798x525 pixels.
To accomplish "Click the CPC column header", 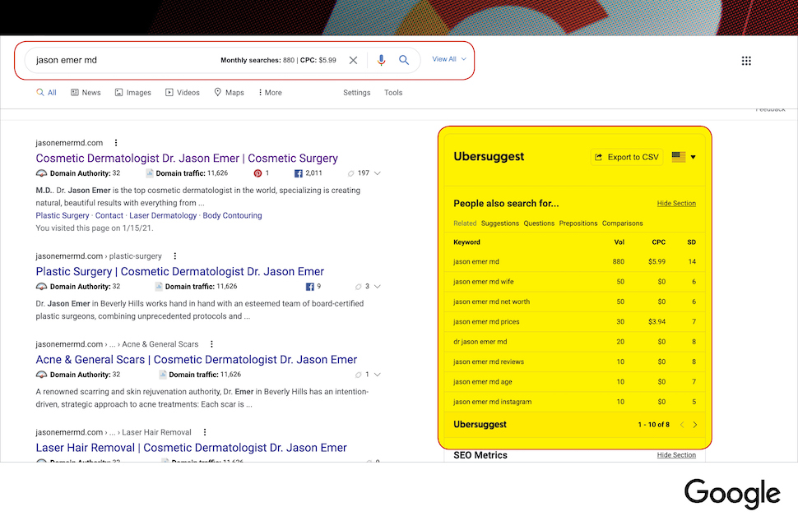I will coord(658,242).
